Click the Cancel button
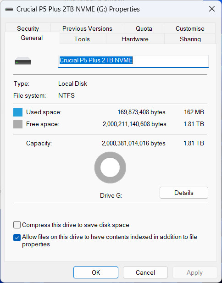Viewport: 222px width, 283px height. pos(145,272)
